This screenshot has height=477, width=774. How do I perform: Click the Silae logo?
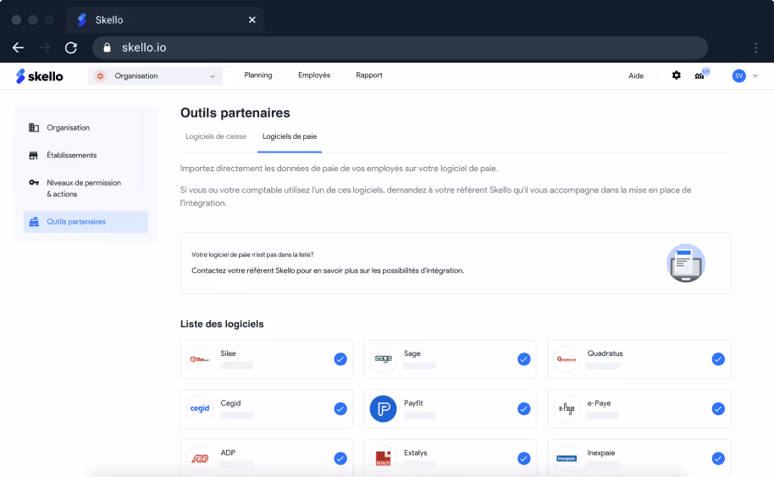200,359
